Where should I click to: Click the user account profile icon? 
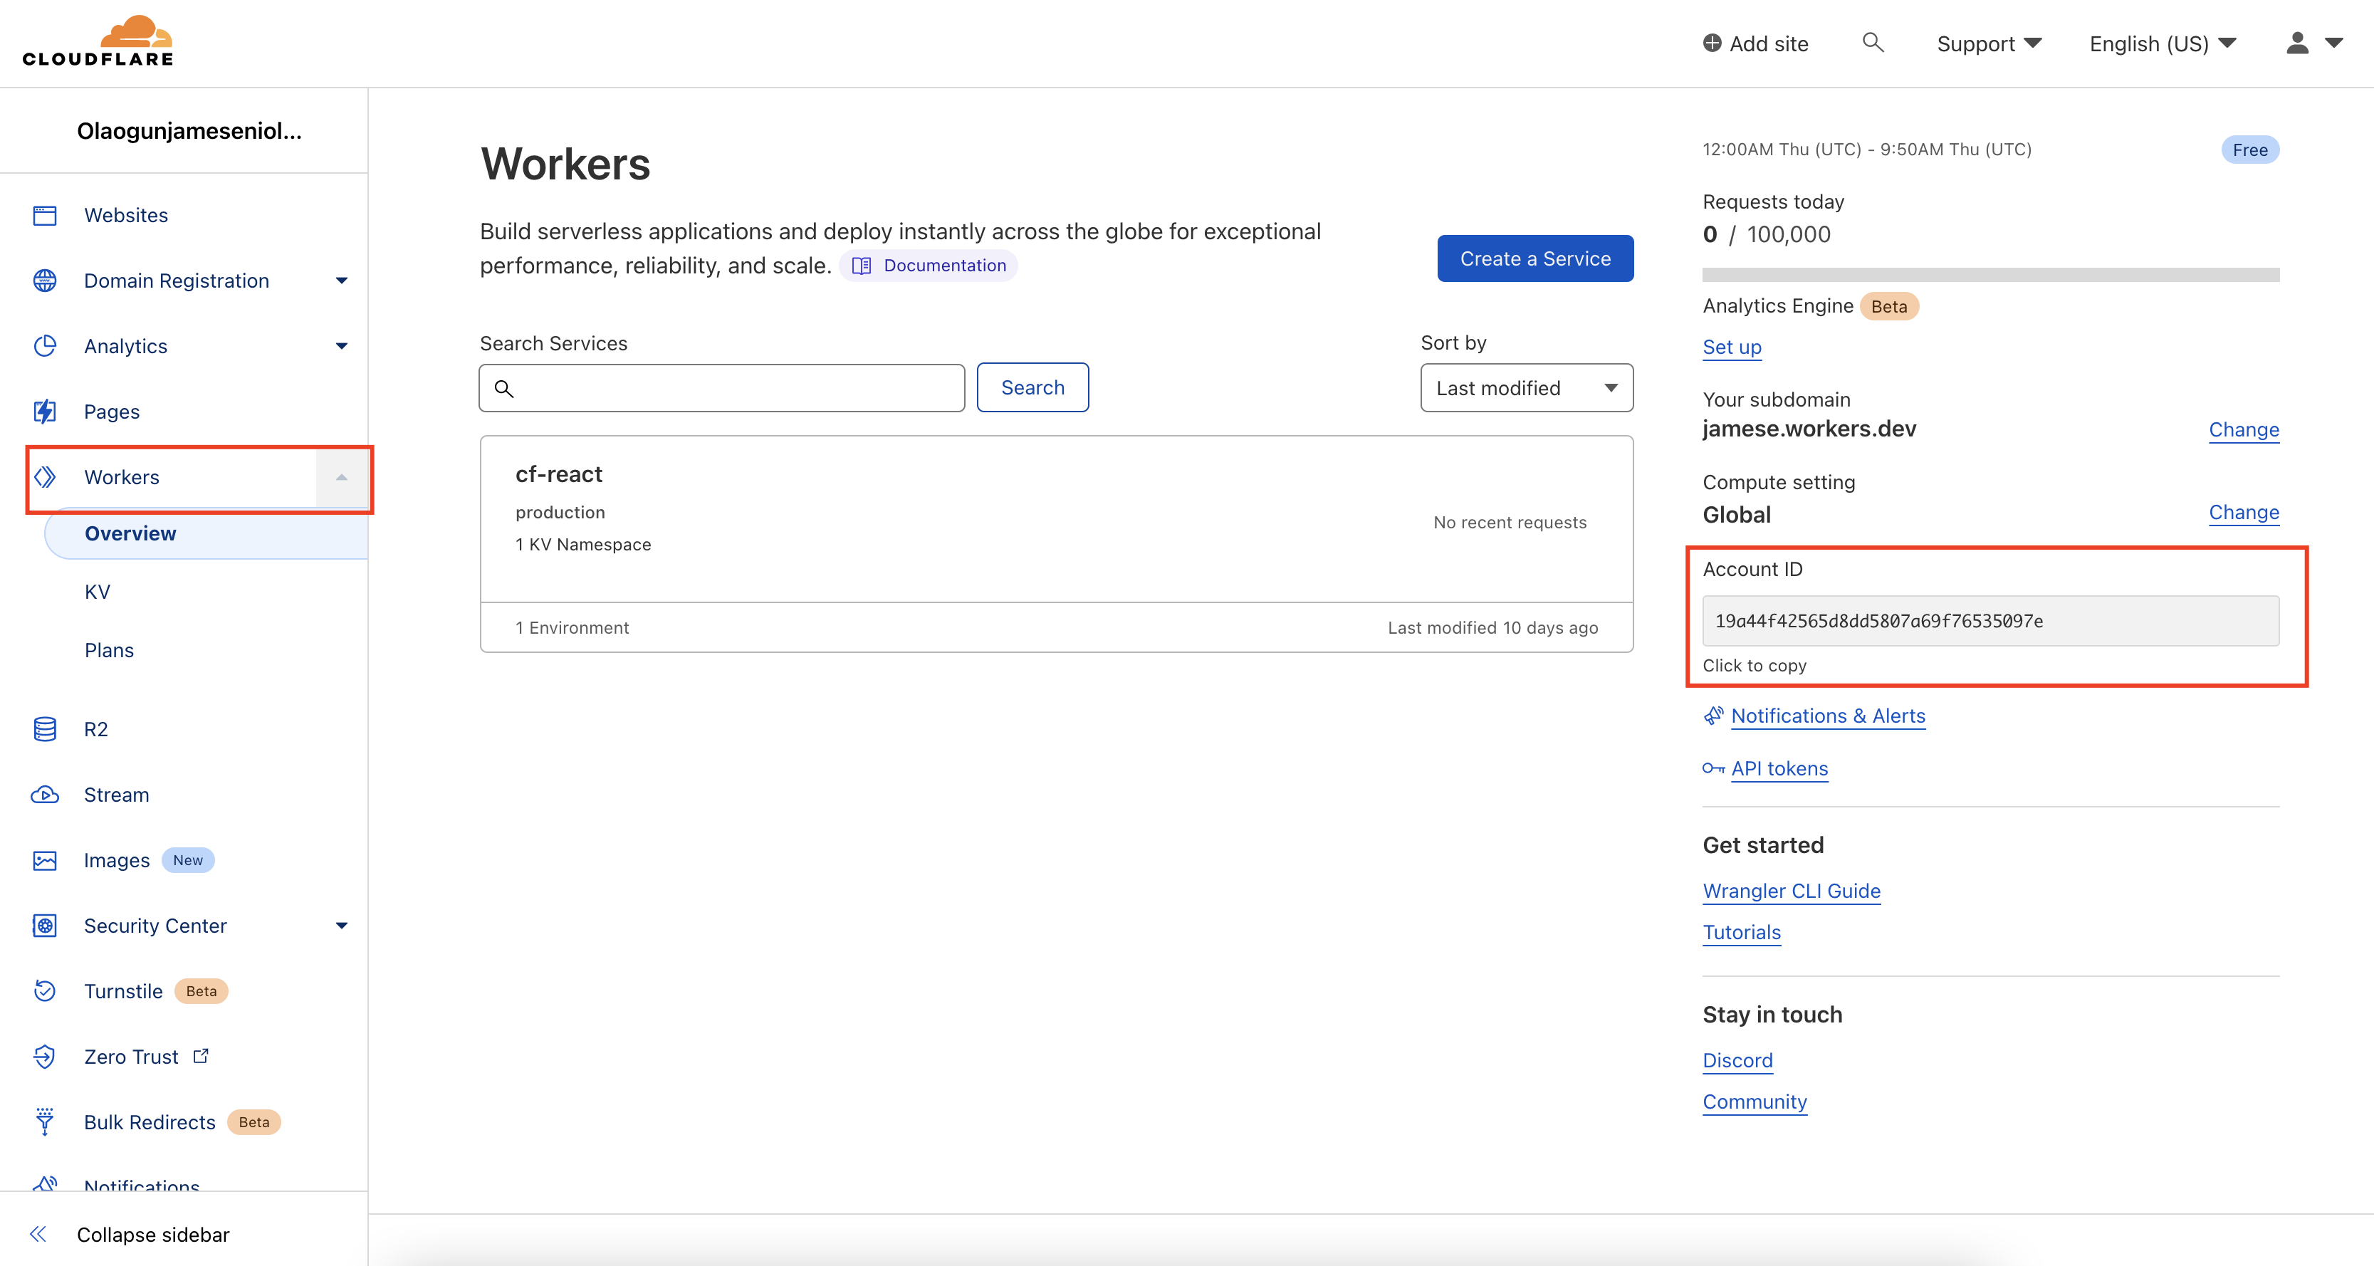coord(2296,43)
